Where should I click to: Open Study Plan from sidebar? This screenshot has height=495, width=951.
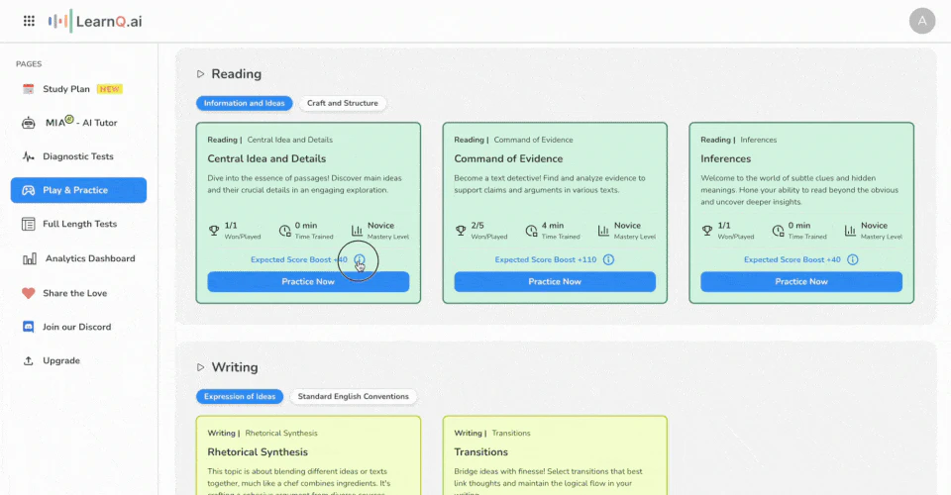66,89
